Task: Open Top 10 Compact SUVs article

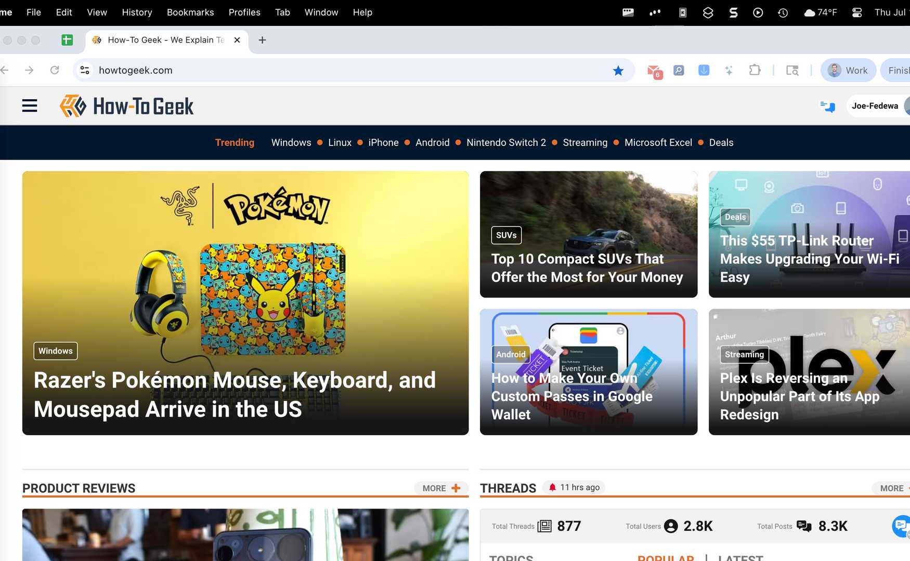Action: [587, 268]
